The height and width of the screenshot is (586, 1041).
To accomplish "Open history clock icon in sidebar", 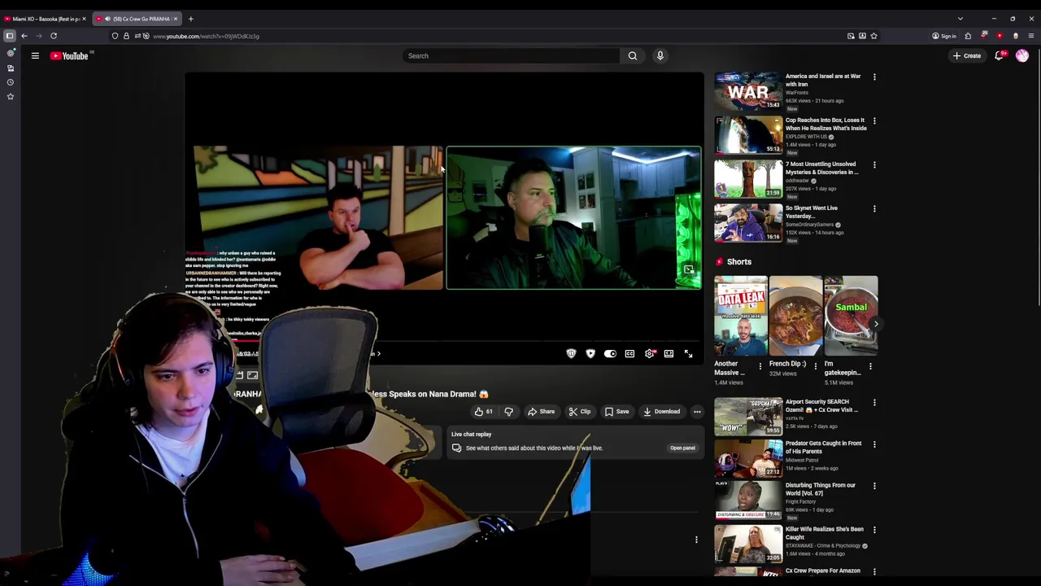I will (11, 82).
